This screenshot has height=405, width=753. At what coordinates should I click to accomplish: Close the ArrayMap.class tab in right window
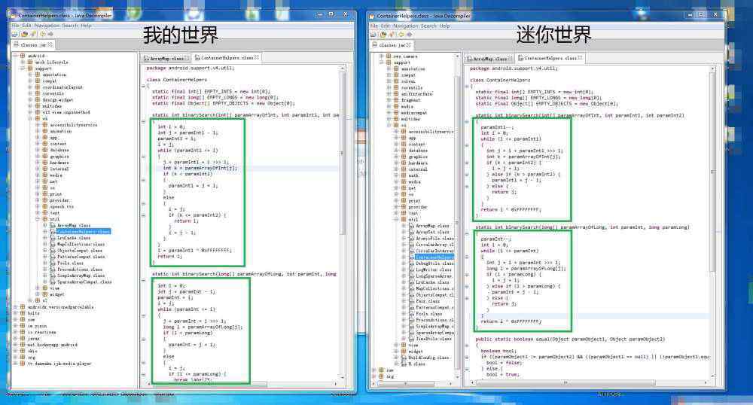pos(511,58)
